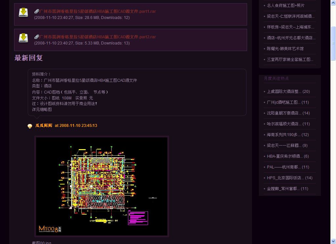The image size is (336, 244).
Task: Open hot topic 海南系列共190多... (12)
Action: [288, 135]
